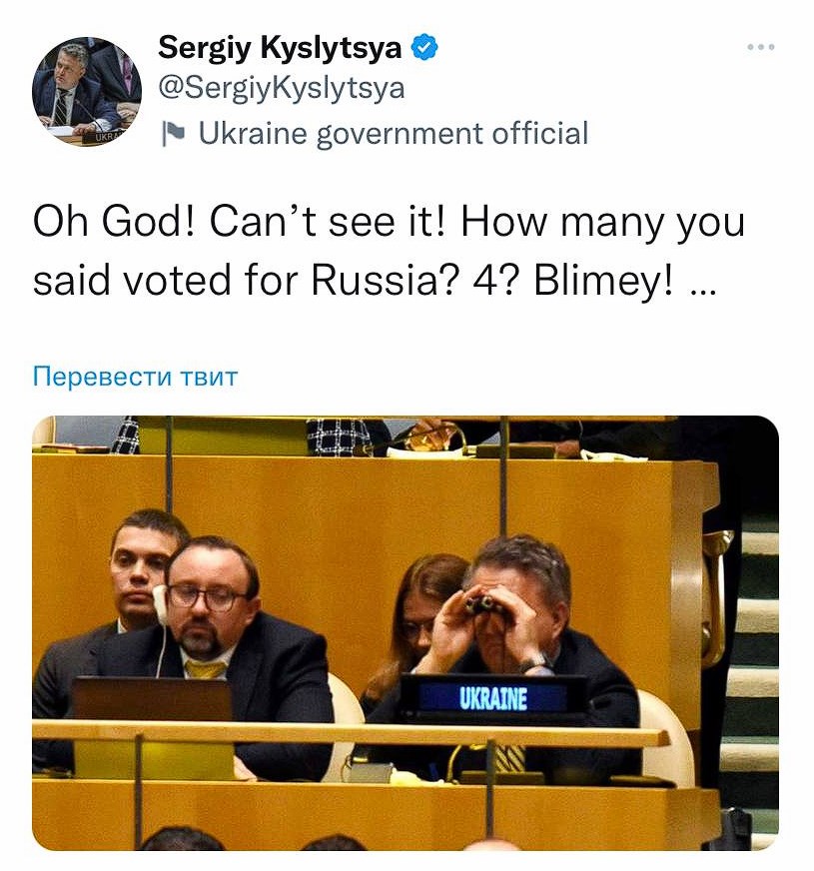Click the wristwatch in the photo

coord(534,661)
